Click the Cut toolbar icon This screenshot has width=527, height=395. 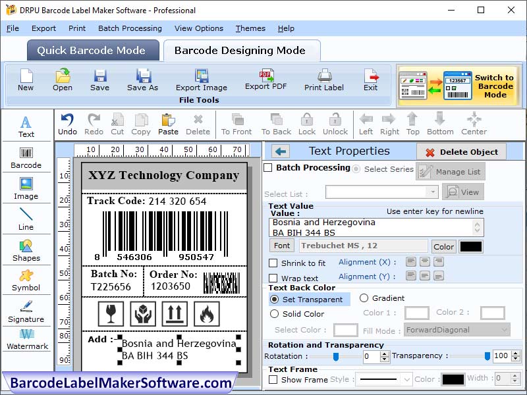pos(118,124)
